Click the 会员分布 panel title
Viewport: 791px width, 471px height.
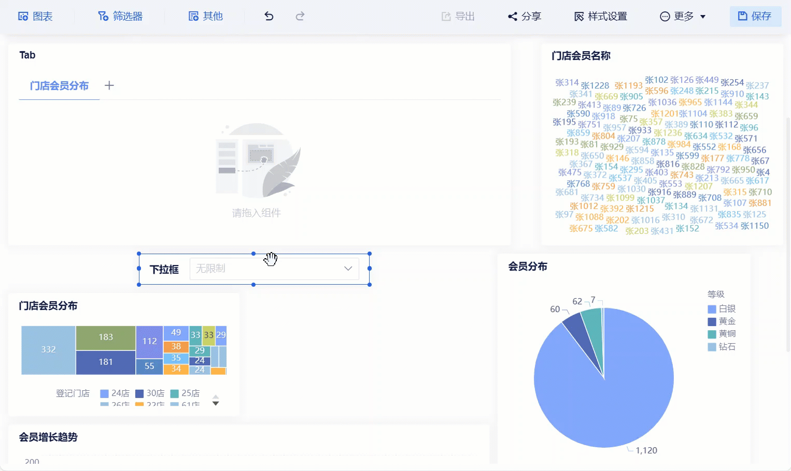coord(528,267)
